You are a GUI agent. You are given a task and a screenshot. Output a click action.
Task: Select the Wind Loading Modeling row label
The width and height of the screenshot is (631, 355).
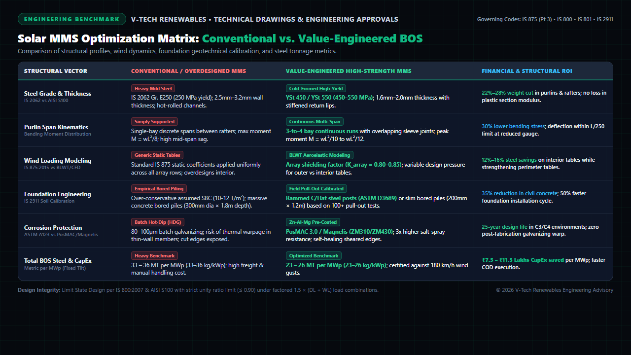(58, 161)
